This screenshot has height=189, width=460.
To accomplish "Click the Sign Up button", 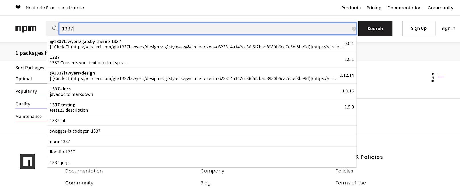I will point(419,28).
